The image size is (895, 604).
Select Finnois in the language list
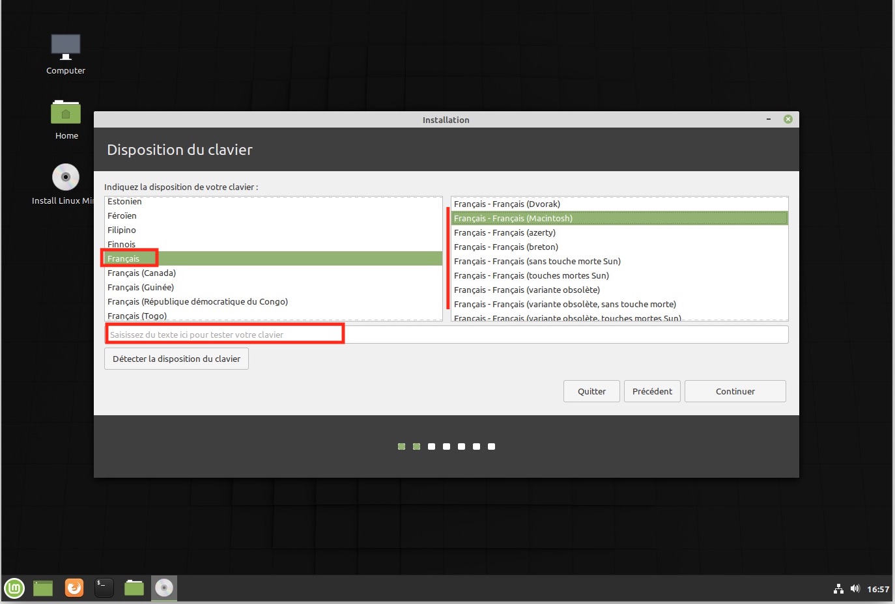pos(122,245)
